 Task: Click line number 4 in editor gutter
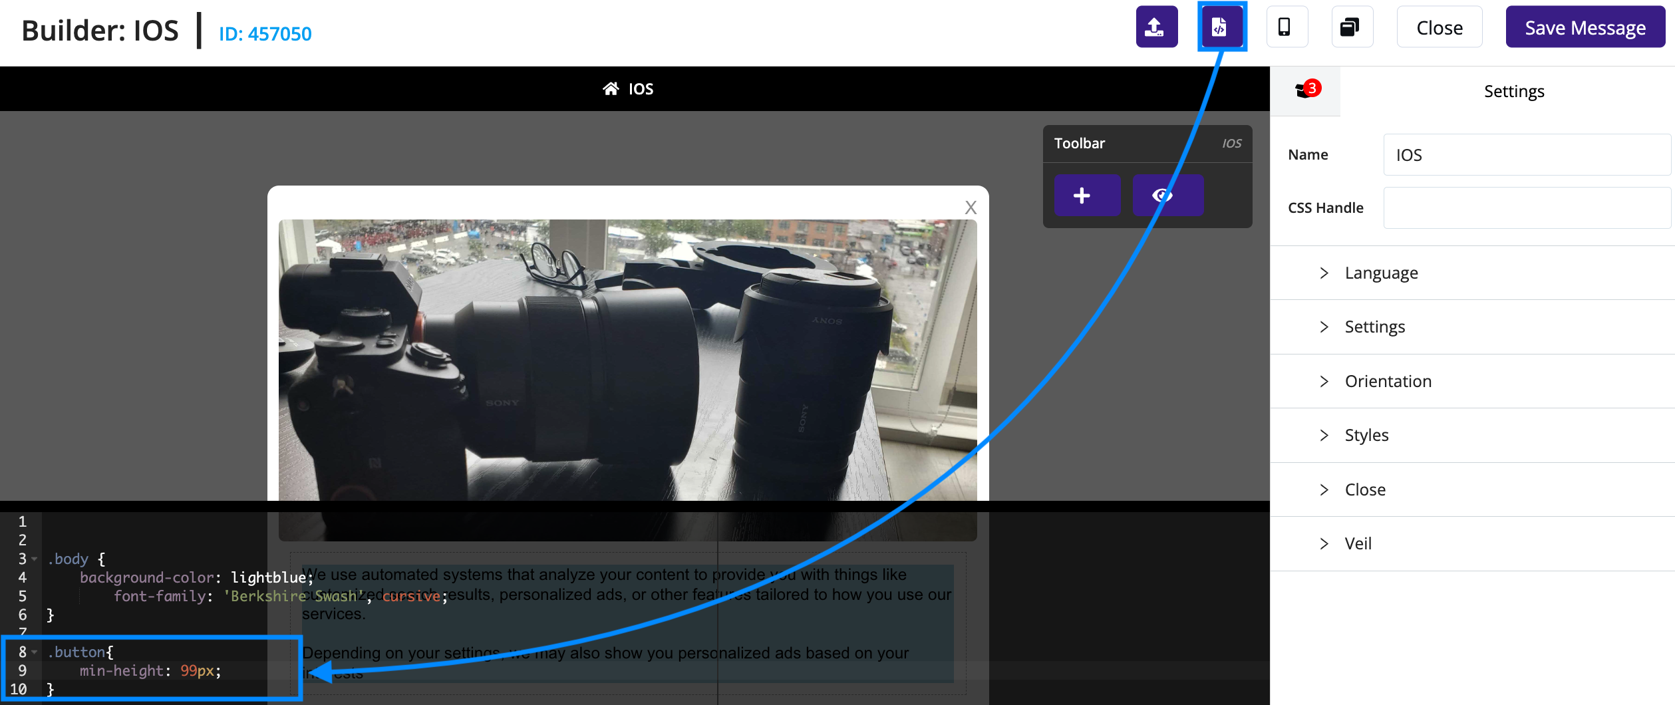pyautogui.click(x=22, y=577)
